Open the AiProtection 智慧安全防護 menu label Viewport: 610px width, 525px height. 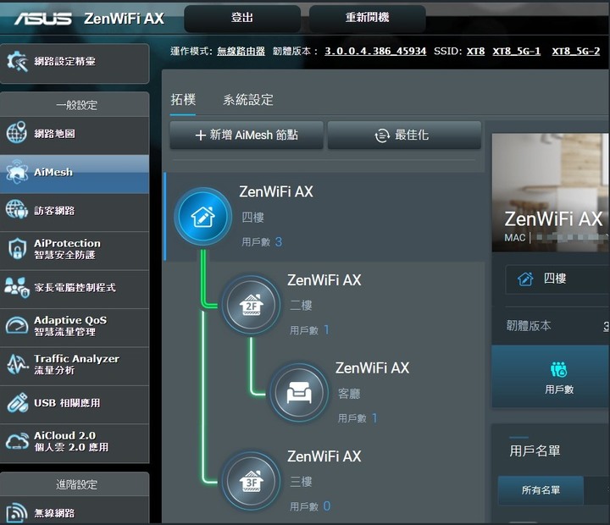[x=67, y=249]
